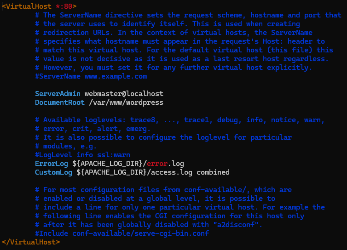Viewport: 347px width, 250px height.
Task: Click the red 'error' word in error.log
Action: click(157, 164)
